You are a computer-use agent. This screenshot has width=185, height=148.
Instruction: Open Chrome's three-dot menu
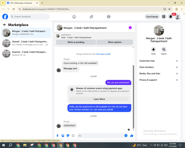pyautogui.click(x=182, y=9)
